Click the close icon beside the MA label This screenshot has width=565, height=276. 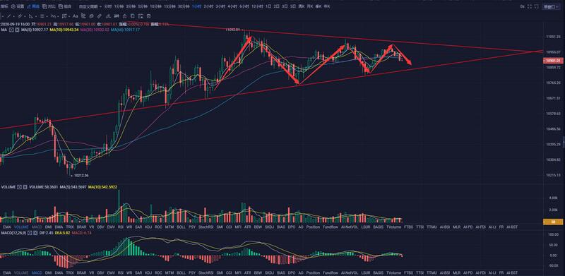pos(17,30)
